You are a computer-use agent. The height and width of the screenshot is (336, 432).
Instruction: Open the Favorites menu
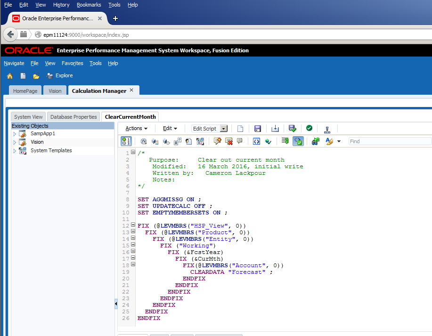pos(72,63)
